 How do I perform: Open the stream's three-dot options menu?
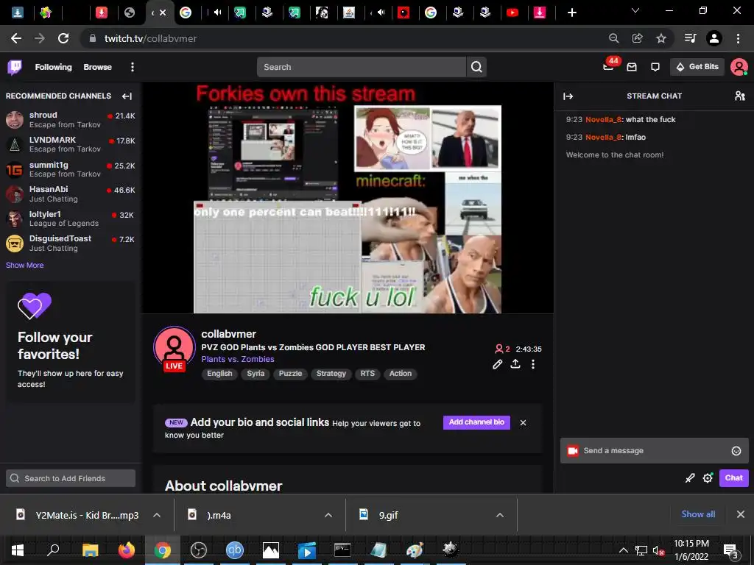[533, 364]
